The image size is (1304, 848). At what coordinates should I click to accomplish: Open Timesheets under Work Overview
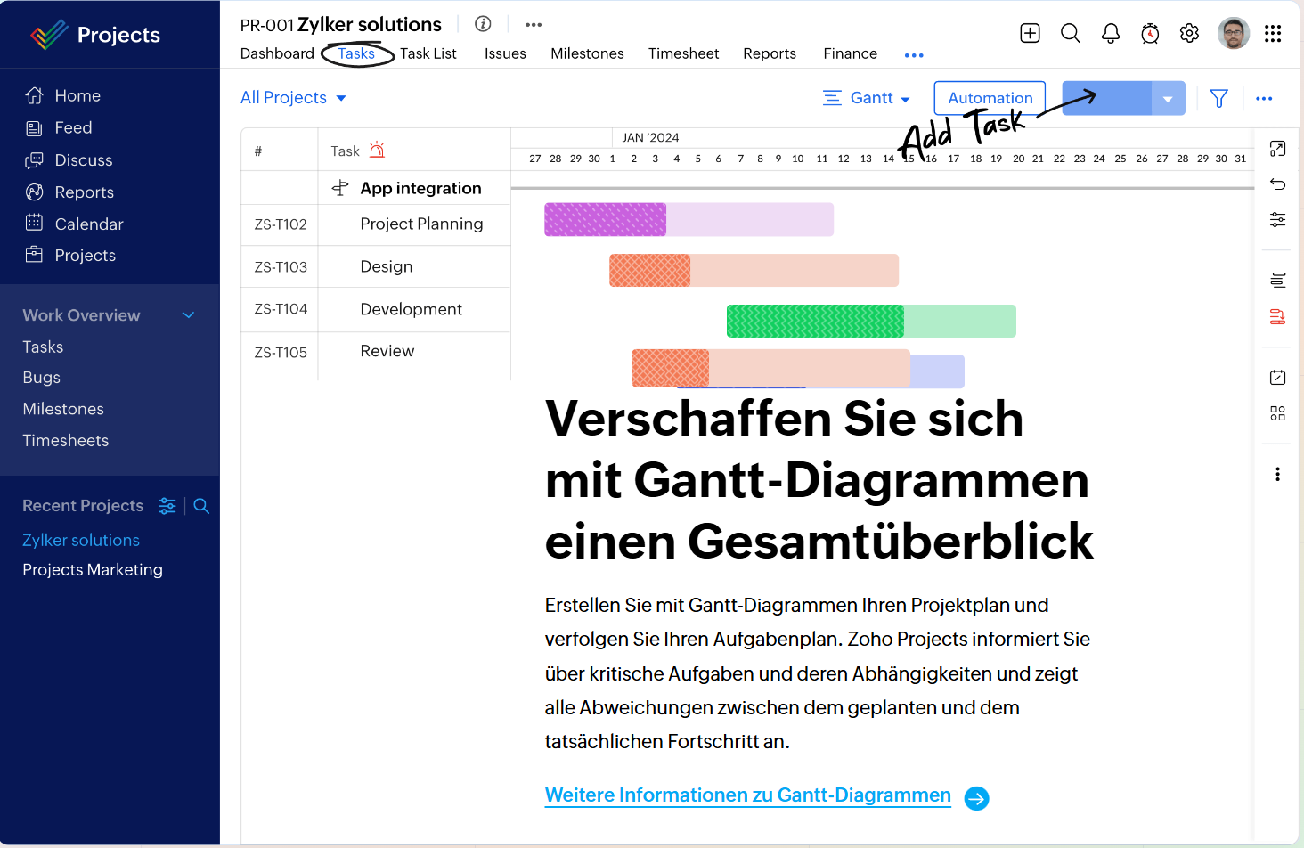point(66,441)
